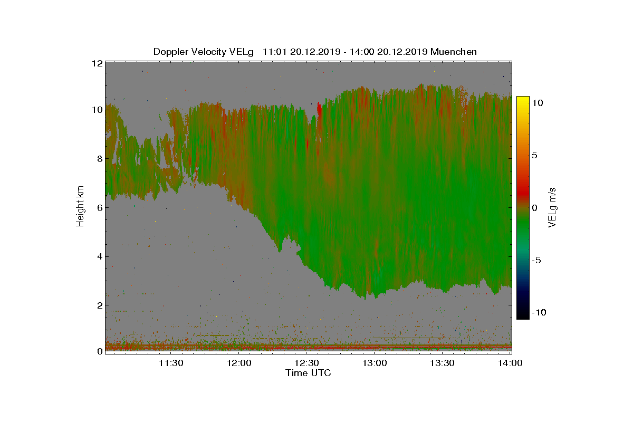Click the 13:30 time tick label
The height and width of the screenshot is (422, 633).
(443, 363)
